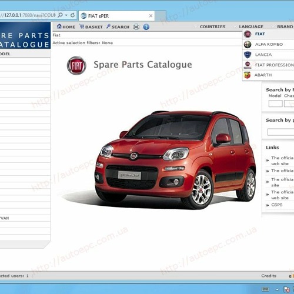Click the Chassis input field
The height and width of the screenshot is (294, 294).
(289, 103)
